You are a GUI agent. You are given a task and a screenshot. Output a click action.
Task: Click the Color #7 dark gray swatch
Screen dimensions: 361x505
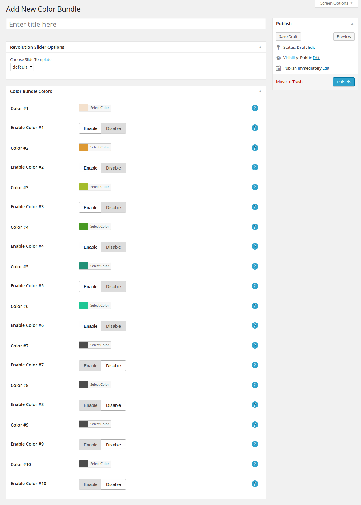point(84,345)
